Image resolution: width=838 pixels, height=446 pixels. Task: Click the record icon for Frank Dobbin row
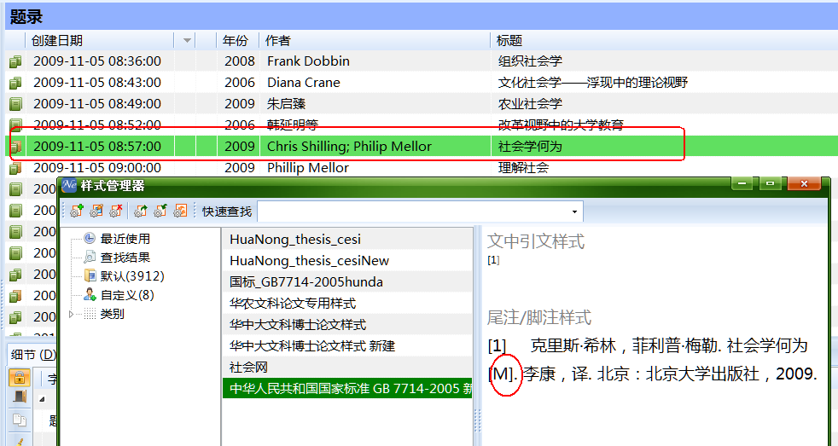click(15, 61)
